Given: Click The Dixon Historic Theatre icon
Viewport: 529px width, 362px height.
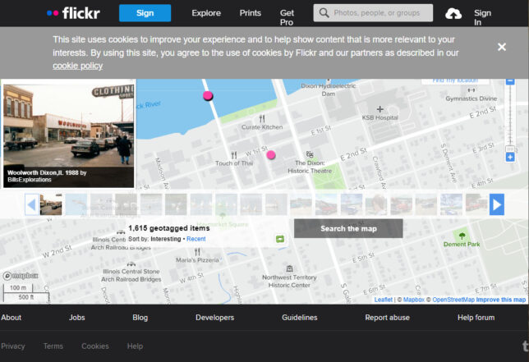Looking at the screenshot, I should [310, 154].
